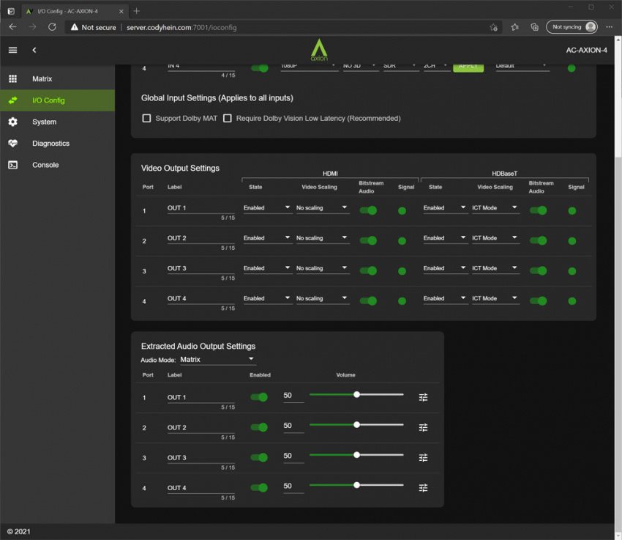Click browser refresh button
The image size is (622, 540).
(x=52, y=27)
